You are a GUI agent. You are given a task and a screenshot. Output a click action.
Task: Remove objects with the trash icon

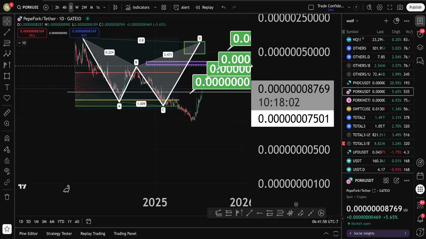click(7, 197)
